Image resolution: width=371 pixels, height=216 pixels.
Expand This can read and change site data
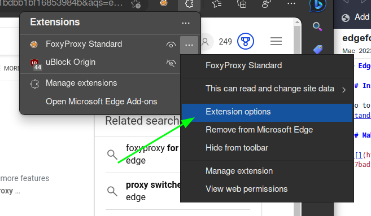pos(267,89)
